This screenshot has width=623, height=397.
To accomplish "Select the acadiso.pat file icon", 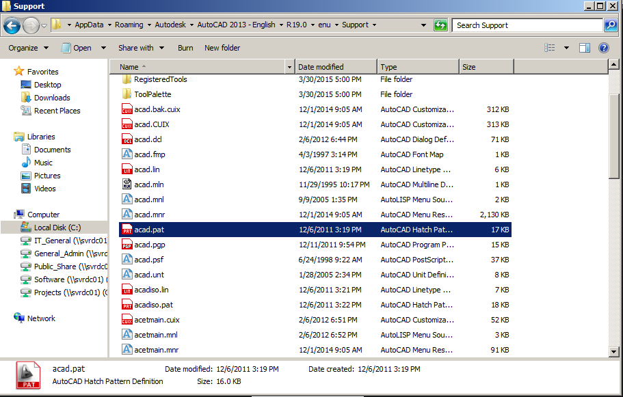I will coord(127,305).
